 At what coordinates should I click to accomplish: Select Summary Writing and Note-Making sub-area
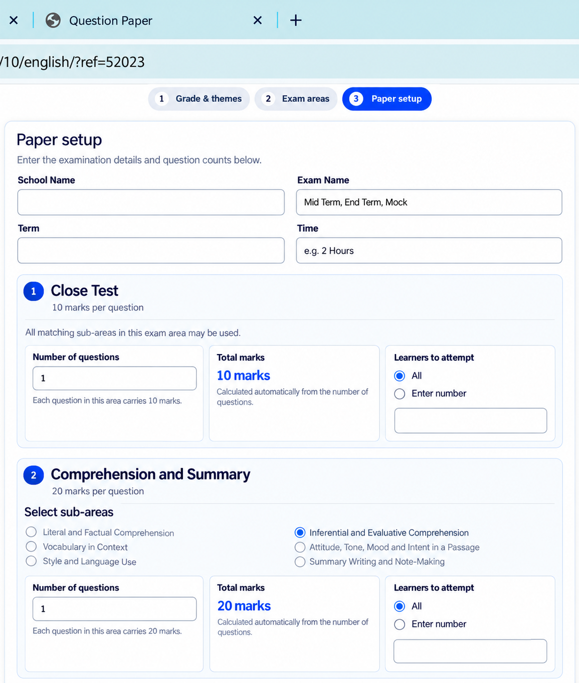click(x=300, y=562)
